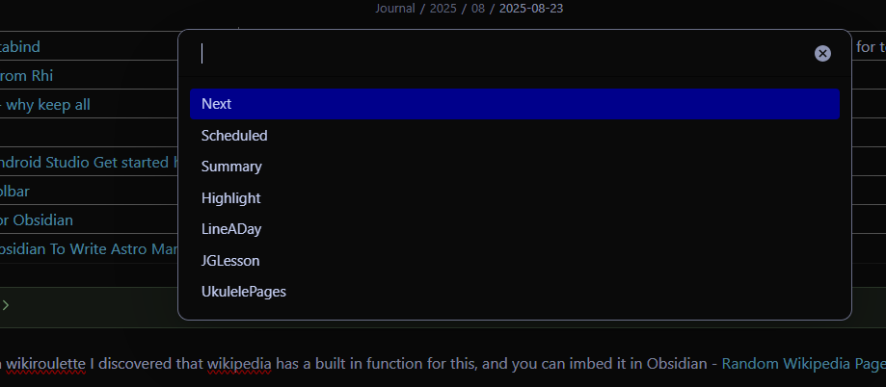The width and height of the screenshot is (886, 387).
Task: Clear the search field with the X icon
Action: 822,54
